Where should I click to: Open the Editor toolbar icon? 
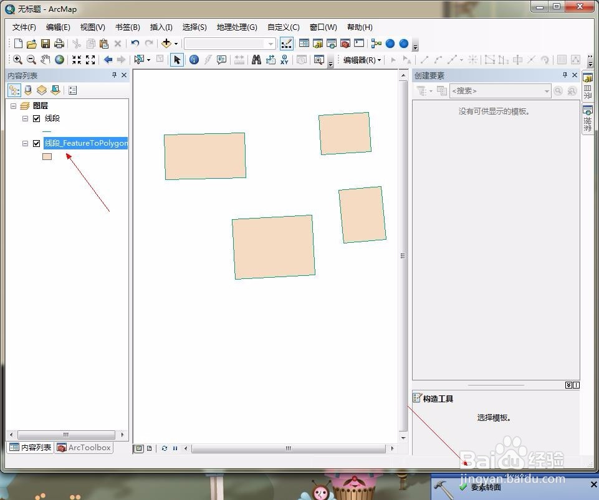[x=287, y=44]
